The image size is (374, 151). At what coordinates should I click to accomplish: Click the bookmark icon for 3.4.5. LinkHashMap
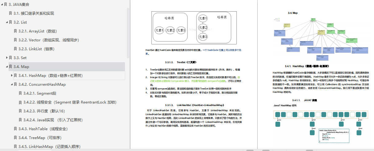point(15,146)
